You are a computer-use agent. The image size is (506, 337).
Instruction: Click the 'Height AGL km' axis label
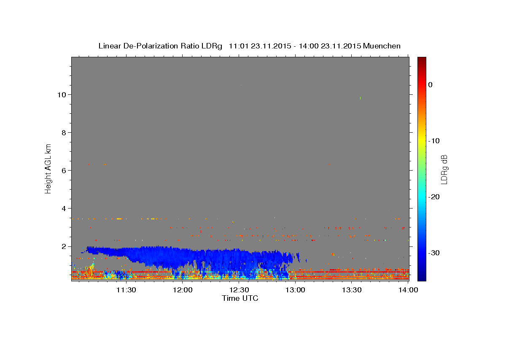point(48,168)
